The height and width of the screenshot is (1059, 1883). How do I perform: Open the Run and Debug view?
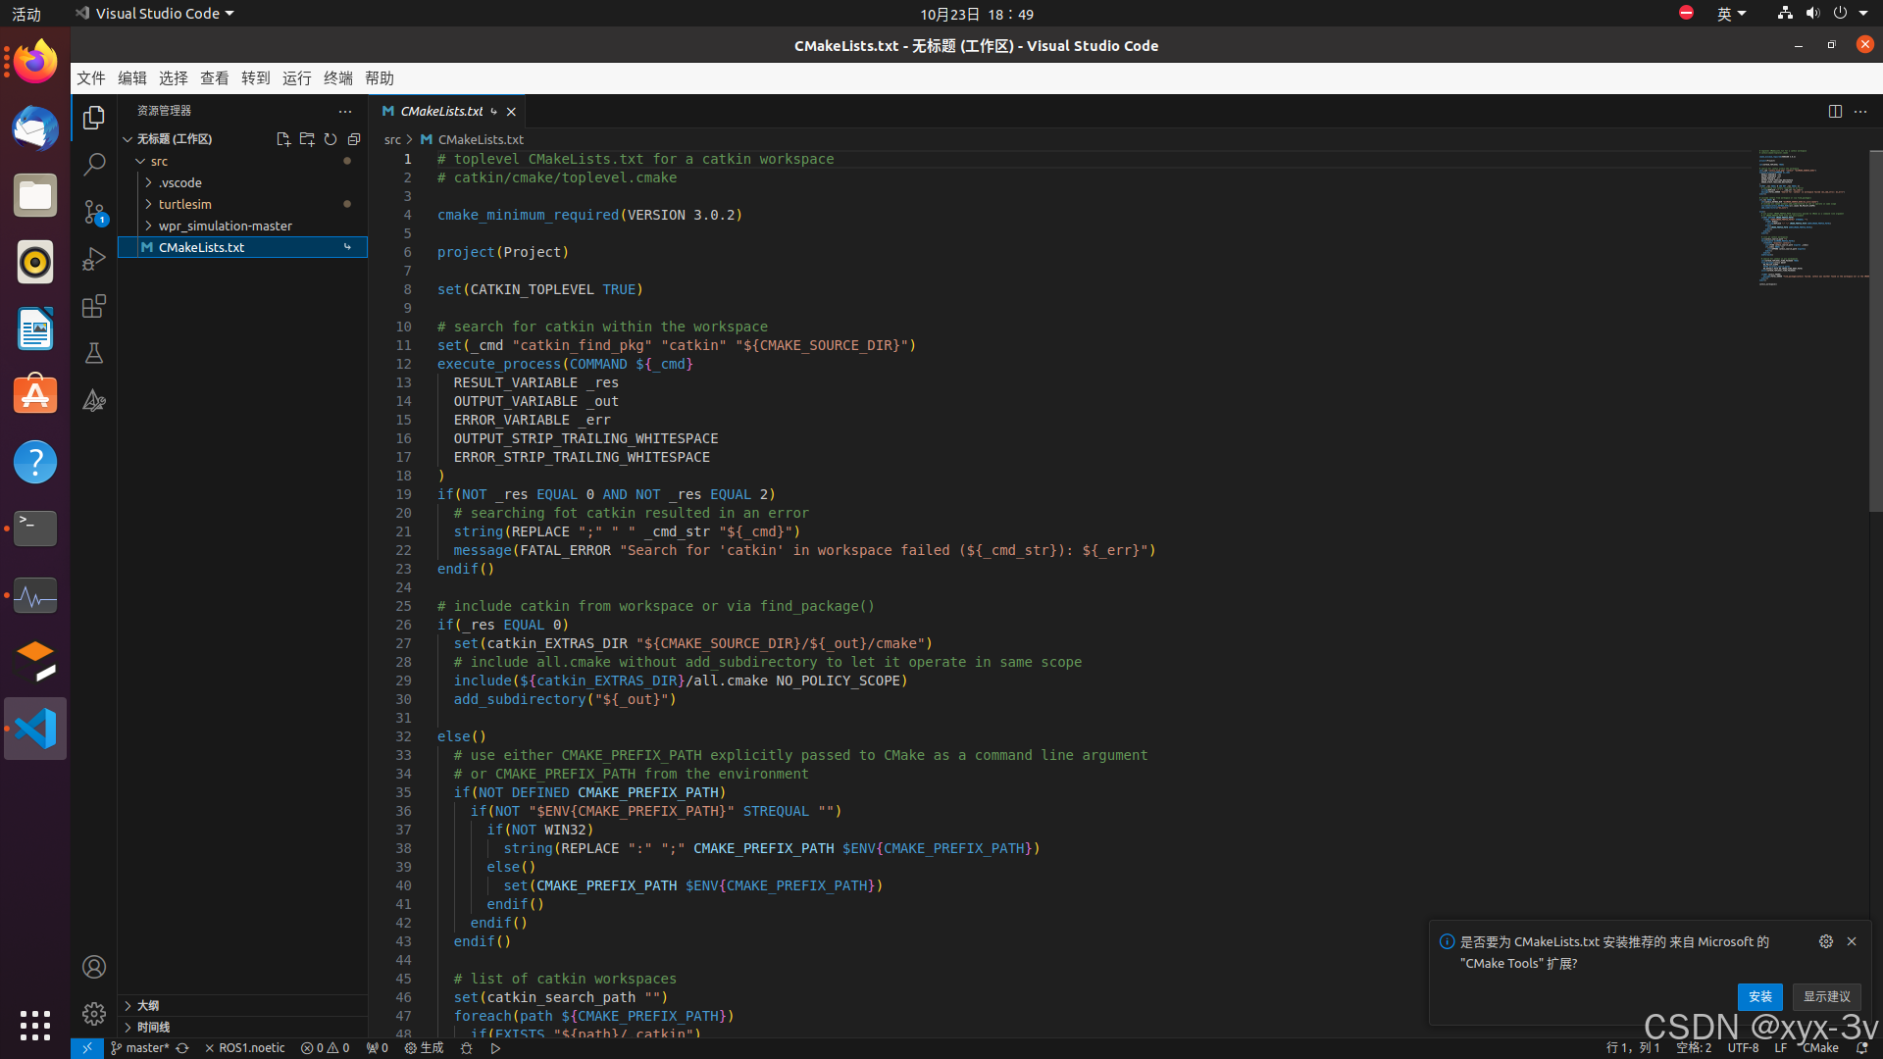pos(94,259)
